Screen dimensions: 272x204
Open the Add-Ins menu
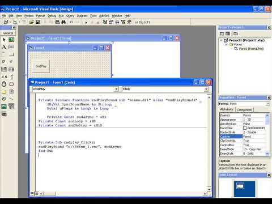pos(104,16)
